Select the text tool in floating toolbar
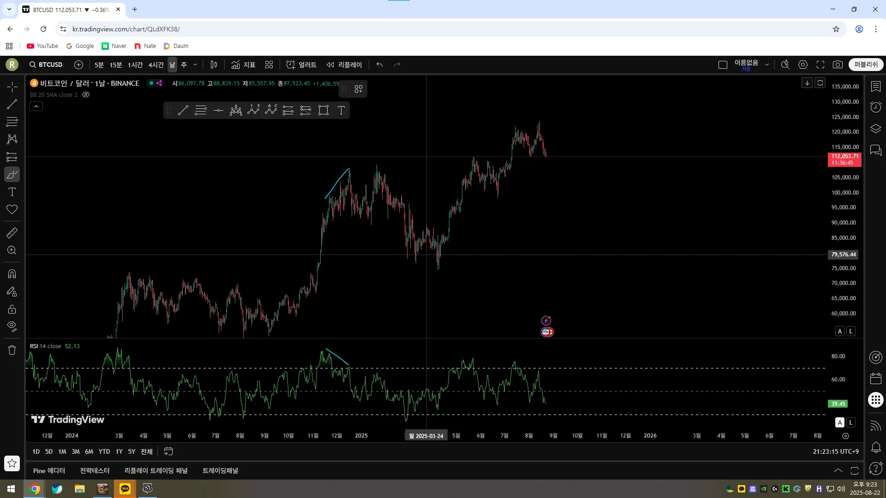The image size is (886, 498). pos(341,110)
